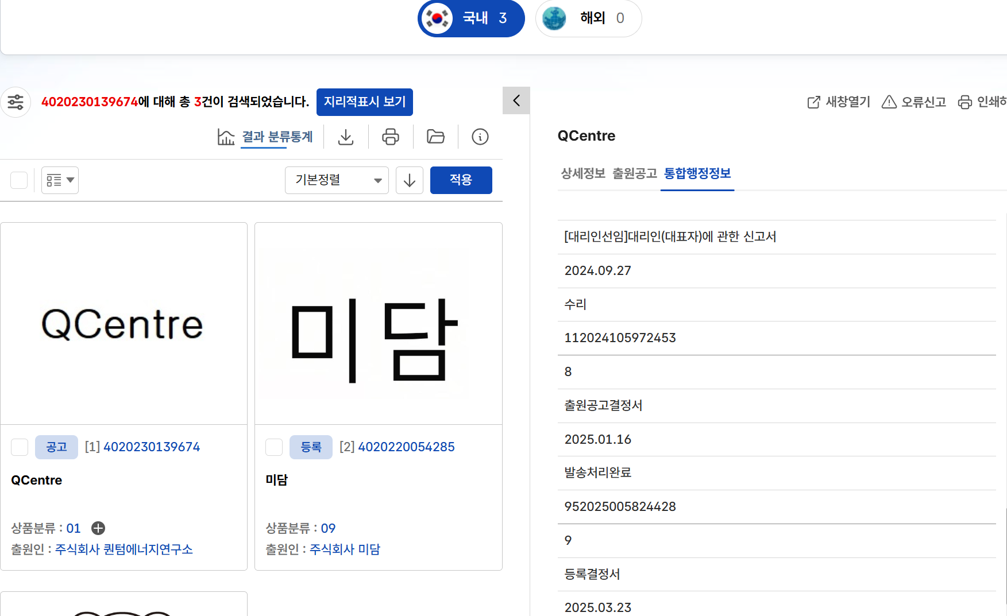This screenshot has width=1007, height=616.
Task: Click the 지리적표시 보기 button
Action: pos(365,102)
